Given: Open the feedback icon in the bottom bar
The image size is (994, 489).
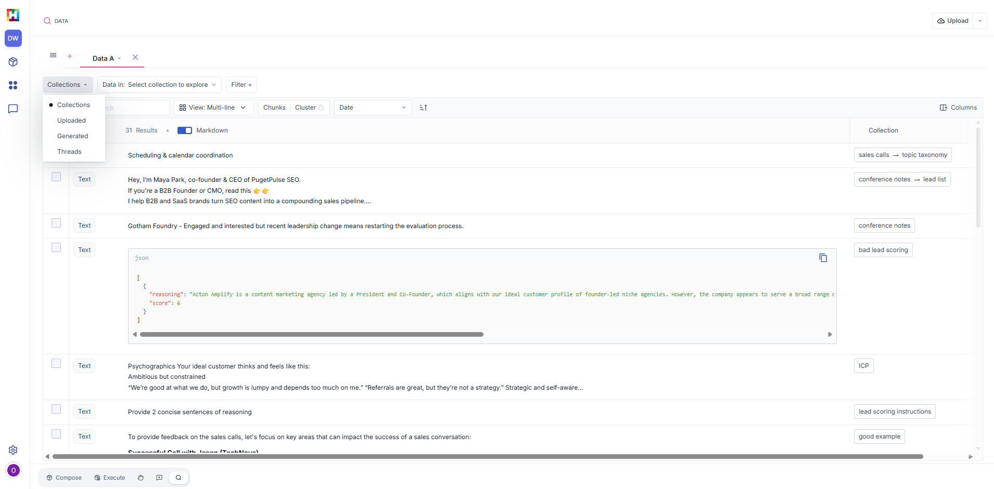Looking at the screenshot, I should [159, 477].
